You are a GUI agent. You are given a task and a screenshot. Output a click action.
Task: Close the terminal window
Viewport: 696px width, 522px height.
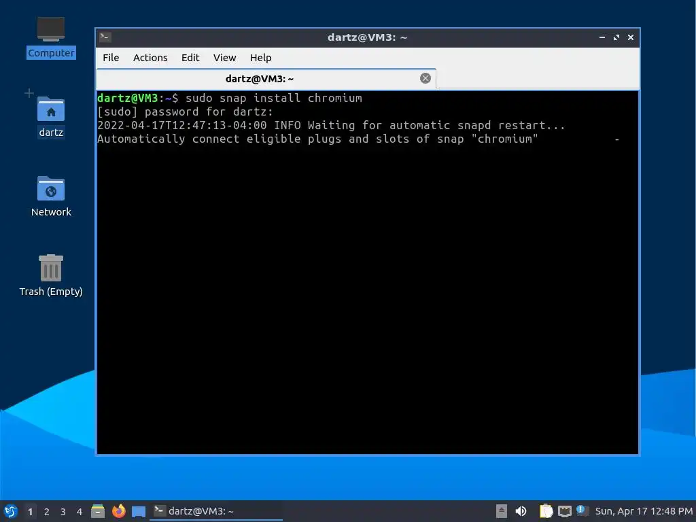(x=630, y=38)
